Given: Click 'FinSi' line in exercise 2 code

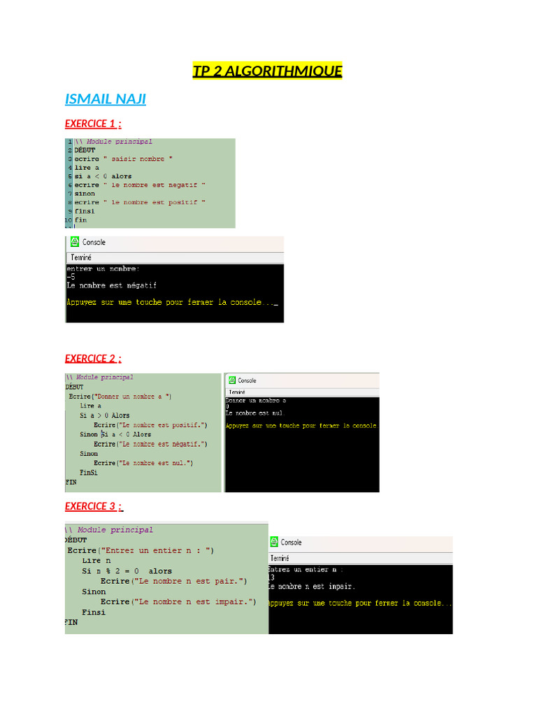Looking at the screenshot, I should 89,473.
